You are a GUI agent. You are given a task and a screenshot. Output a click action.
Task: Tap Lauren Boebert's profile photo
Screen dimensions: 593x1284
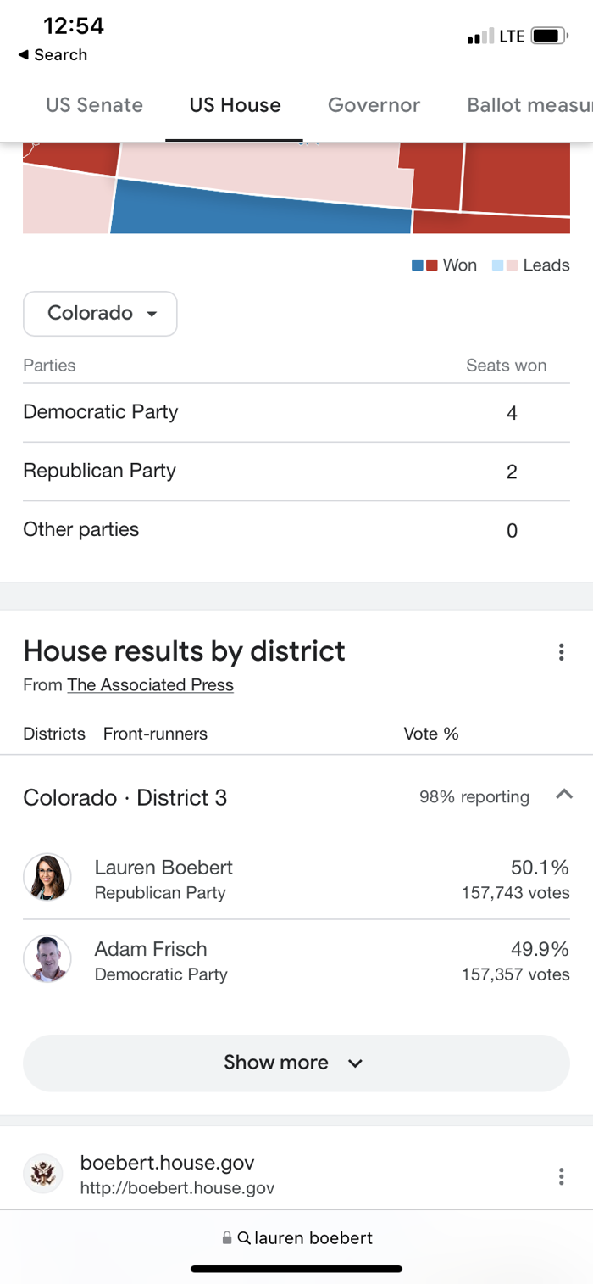tap(47, 878)
